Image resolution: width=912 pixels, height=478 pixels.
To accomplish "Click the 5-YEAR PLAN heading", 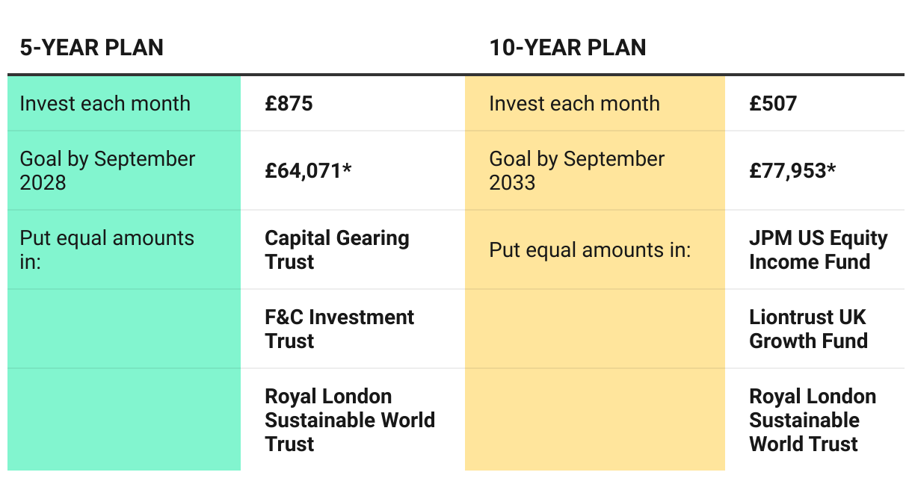I will pyautogui.click(x=91, y=48).
